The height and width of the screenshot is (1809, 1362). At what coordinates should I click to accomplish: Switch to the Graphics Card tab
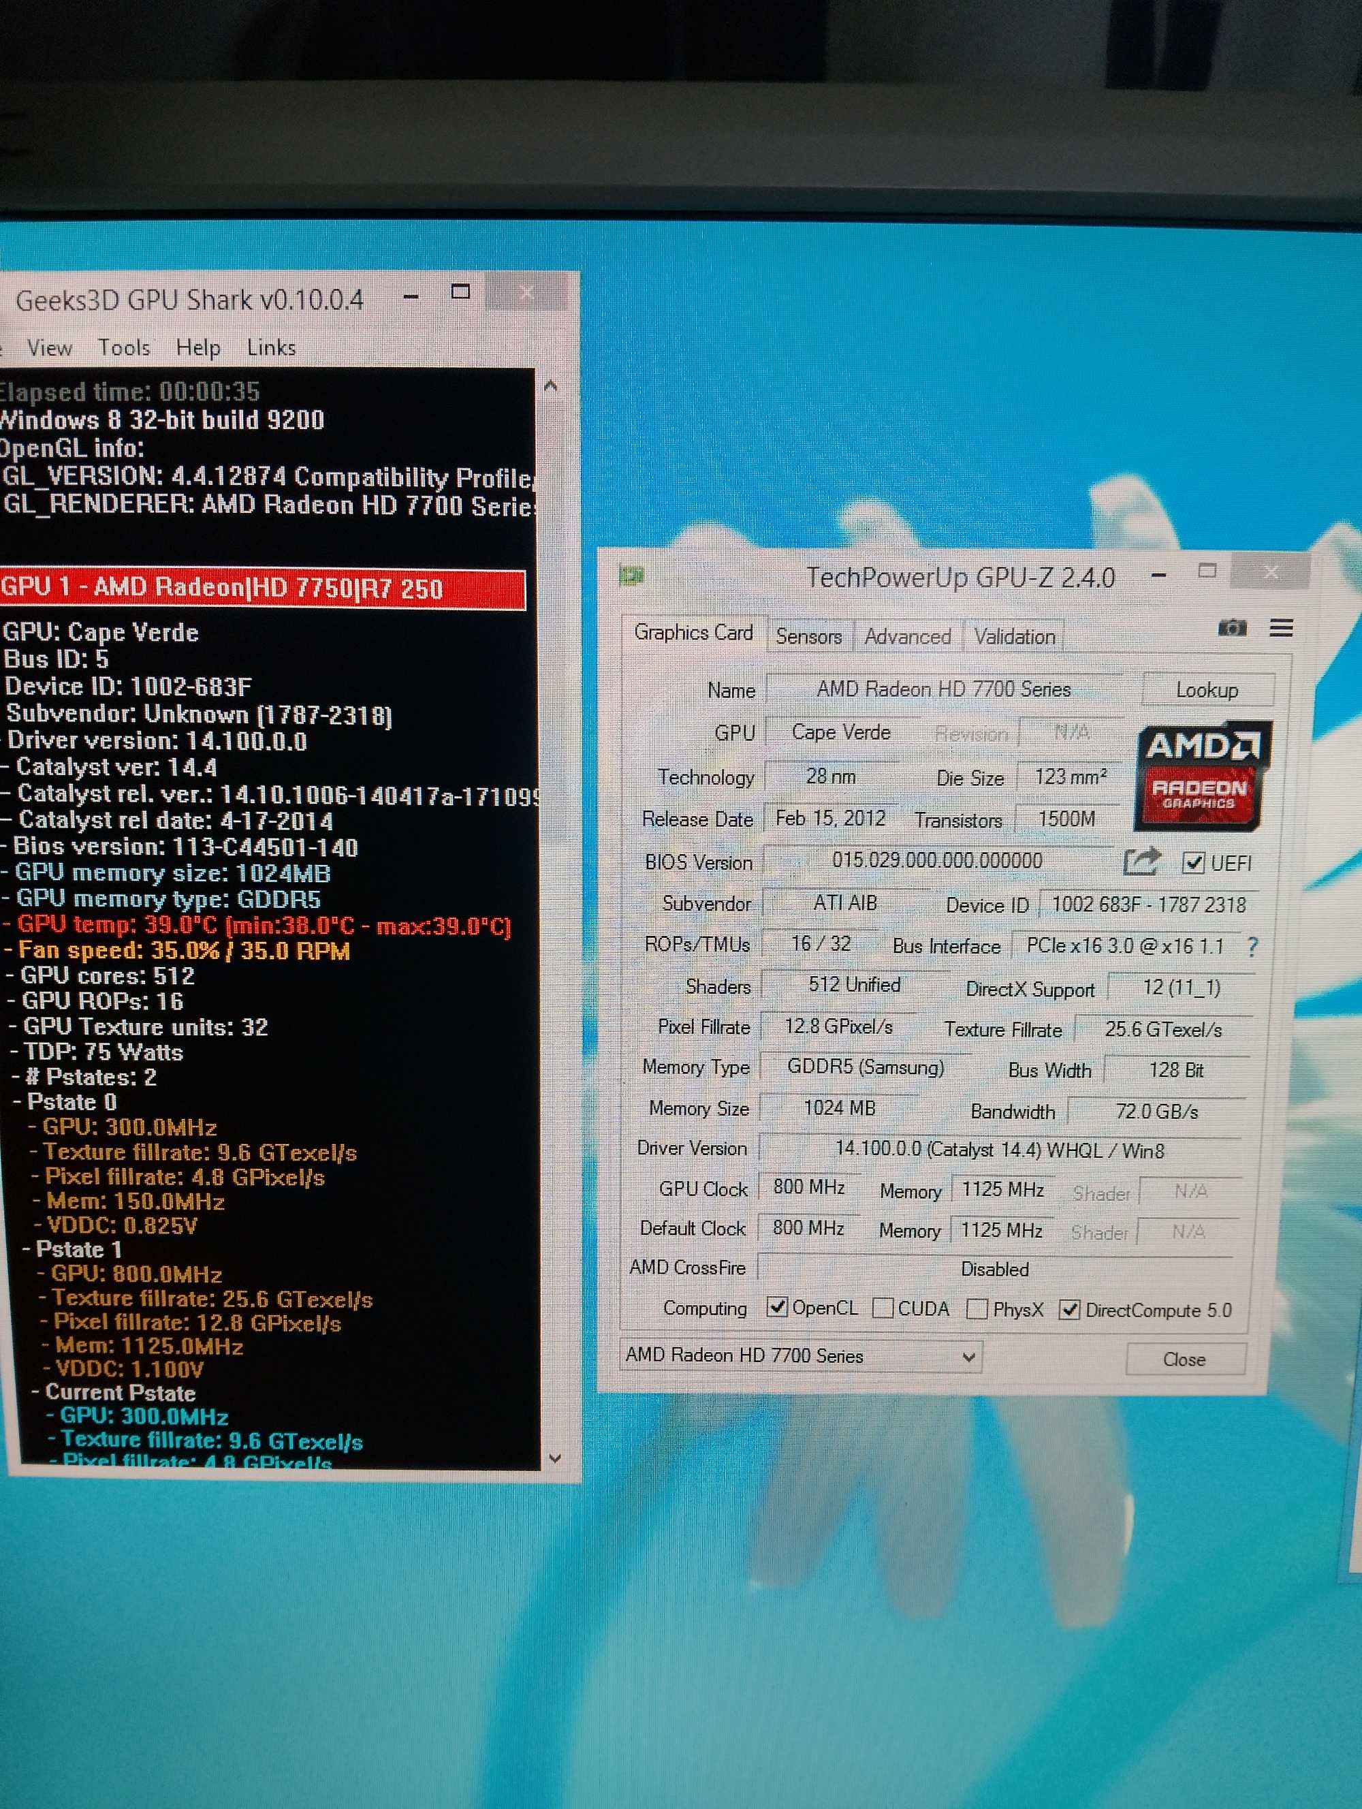pos(693,633)
